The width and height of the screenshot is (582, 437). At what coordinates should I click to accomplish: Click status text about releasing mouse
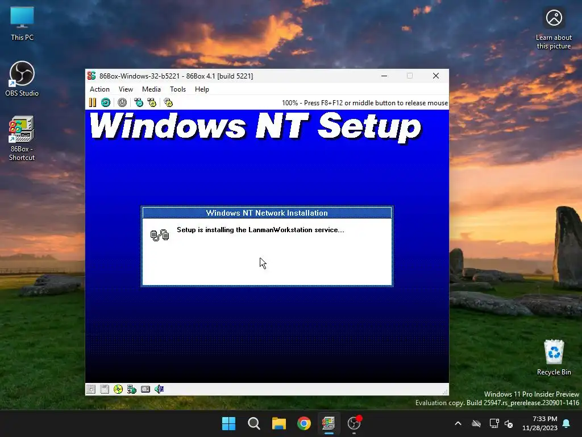(365, 103)
